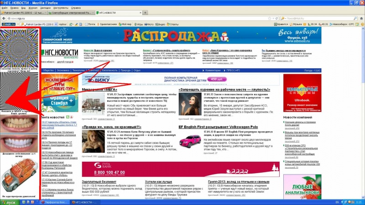Open Видео from the toolbar
Screen dimensions: 365x205
160,24
